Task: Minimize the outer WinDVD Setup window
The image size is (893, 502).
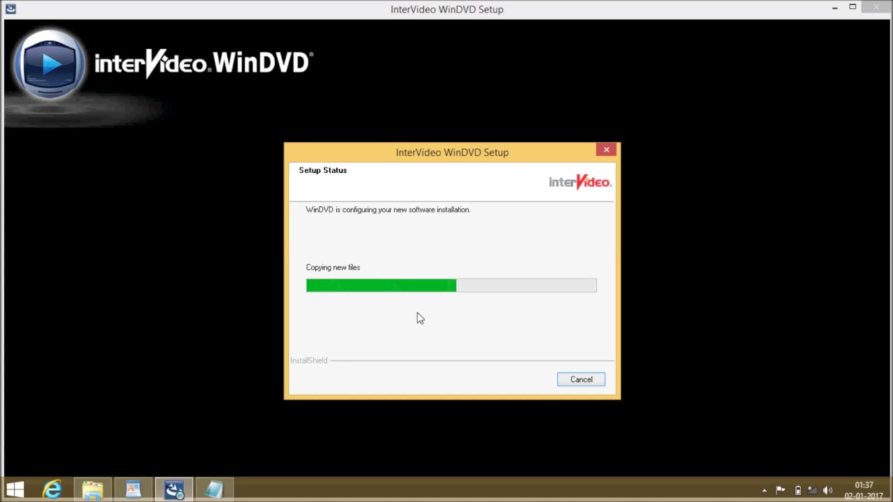Action: click(x=834, y=8)
